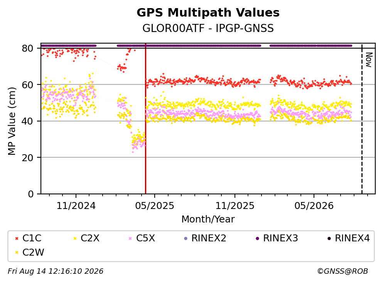Click the 11/2024 x-axis tick label
The image size is (383, 283).
(76, 206)
